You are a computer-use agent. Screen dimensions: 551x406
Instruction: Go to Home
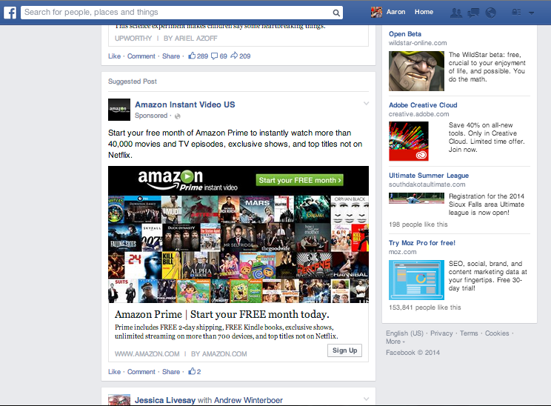[x=424, y=12]
